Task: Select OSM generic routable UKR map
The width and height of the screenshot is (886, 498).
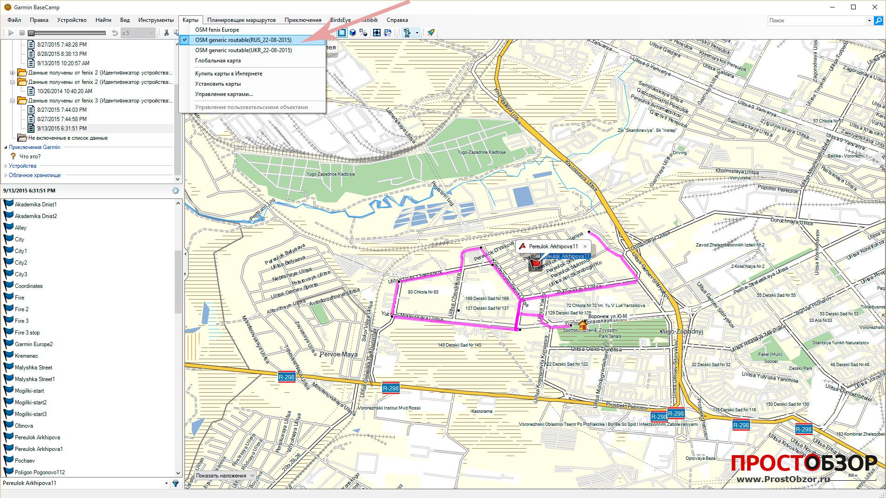Action: coord(252,50)
